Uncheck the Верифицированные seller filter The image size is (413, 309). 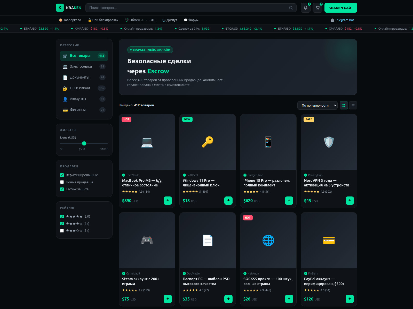coord(62,175)
